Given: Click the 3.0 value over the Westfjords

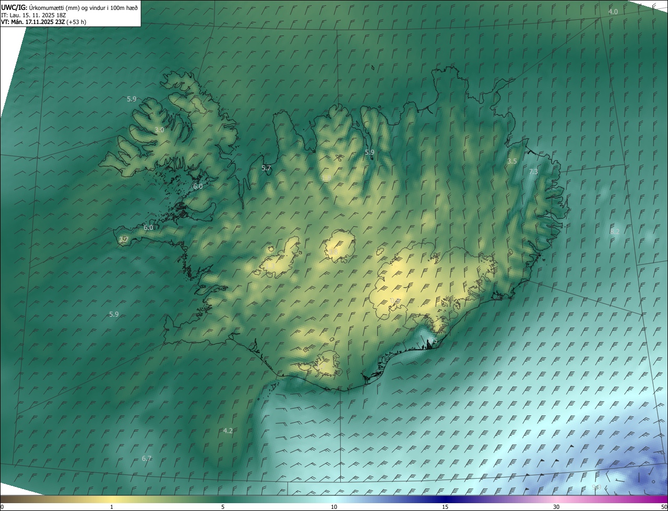Looking at the screenshot, I should [159, 130].
